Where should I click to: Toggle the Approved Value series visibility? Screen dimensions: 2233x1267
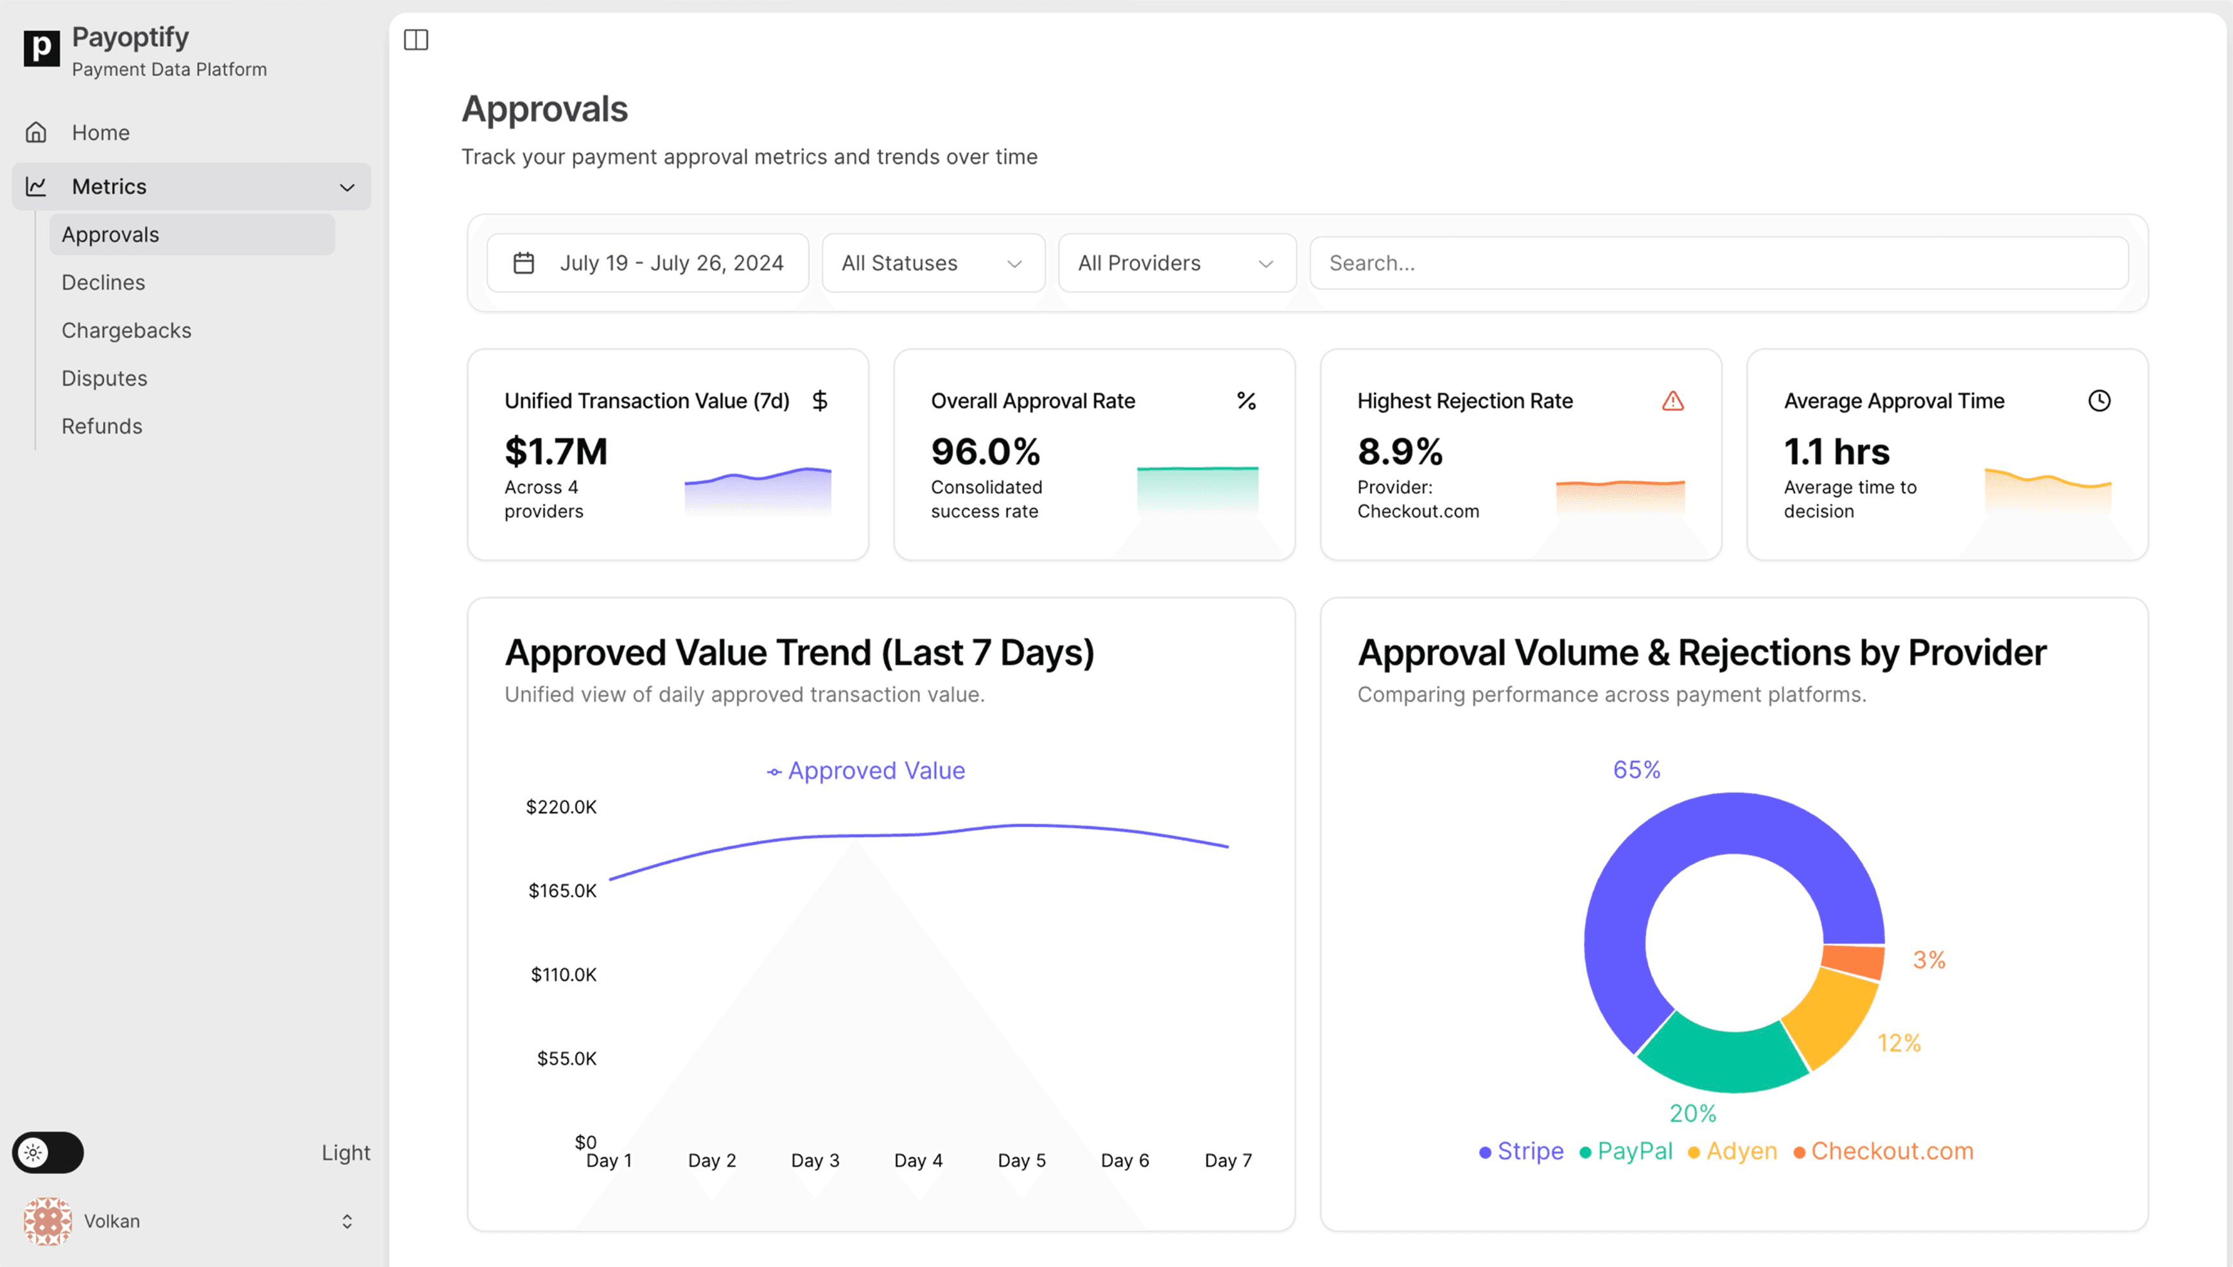tap(865, 770)
